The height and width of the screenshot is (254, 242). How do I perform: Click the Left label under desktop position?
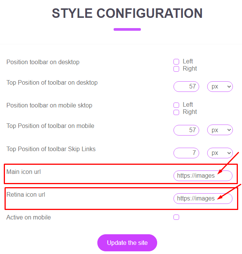click(188, 62)
